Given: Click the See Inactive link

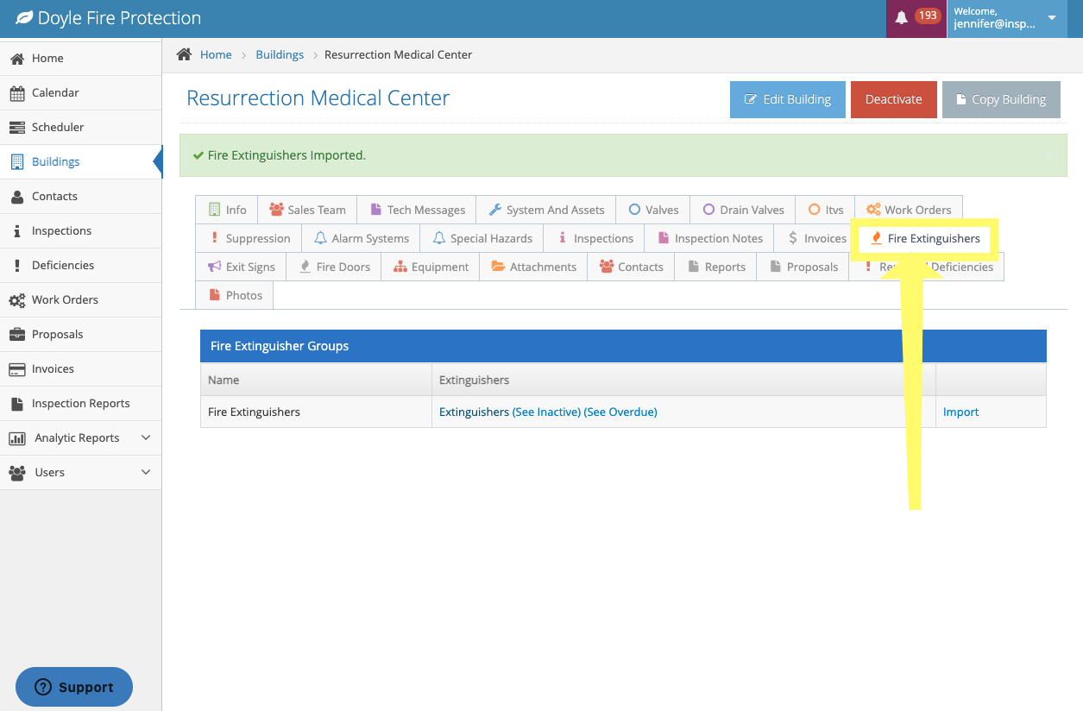Looking at the screenshot, I should (546, 412).
